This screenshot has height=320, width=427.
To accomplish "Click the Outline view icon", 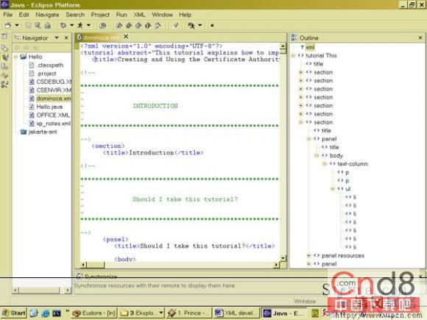I will (x=294, y=38).
